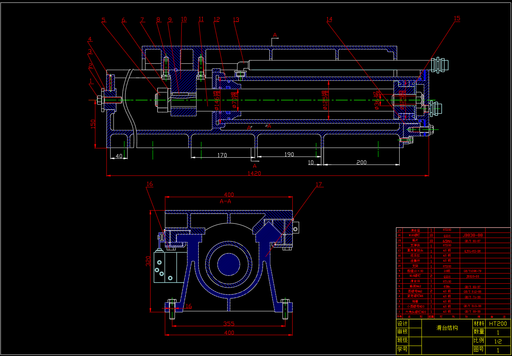Image resolution: width=512 pixels, height=356 pixels.
Task: Click the 355 dimension in section view
Action: click(x=229, y=323)
